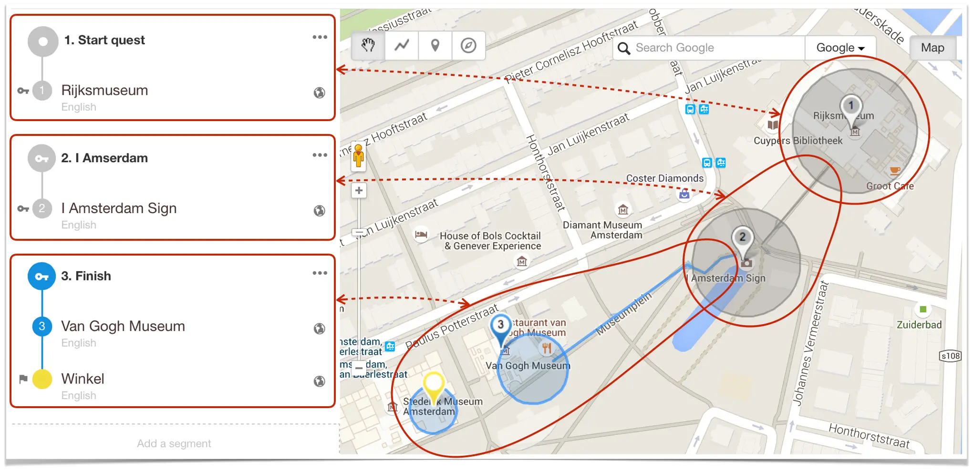
Task: Open options menu for Start quest segment
Action: click(320, 37)
